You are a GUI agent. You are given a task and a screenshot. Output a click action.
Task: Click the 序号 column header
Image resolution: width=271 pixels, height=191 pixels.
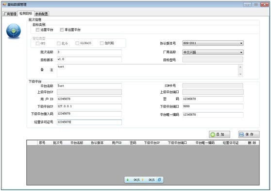point(42,143)
